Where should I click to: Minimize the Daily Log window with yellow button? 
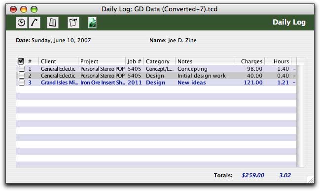(24, 9)
